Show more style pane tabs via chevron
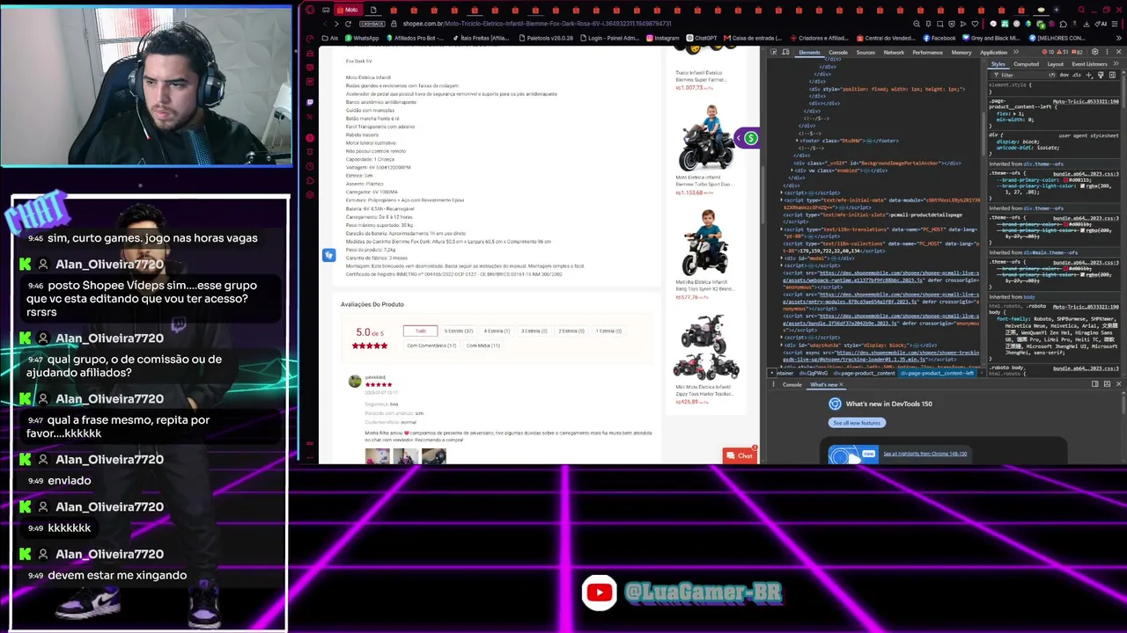The height and width of the screenshot is (633, 1127). (1117, 64)
